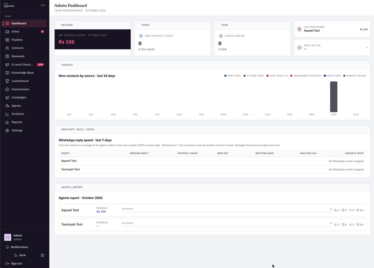This screenshot has height=268, width=374.
Task: Click the Rs 150 Revenue Locked amount
Action: [x=66, y=42]
